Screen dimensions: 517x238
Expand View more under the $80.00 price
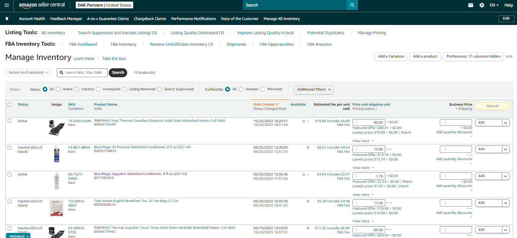pyautogui.click(x=363, y=141)
